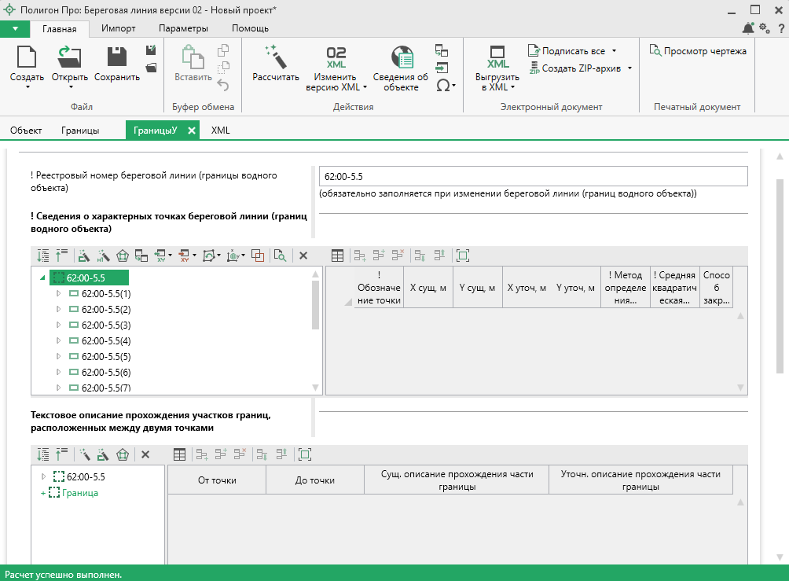Close the ГраницыУ tab
This screenshot has height=581, width=789.
pyautogui.click(x=192, y=131)
